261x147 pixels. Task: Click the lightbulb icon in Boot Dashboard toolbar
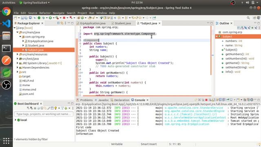pyautogui.click(x=55, y=108)
